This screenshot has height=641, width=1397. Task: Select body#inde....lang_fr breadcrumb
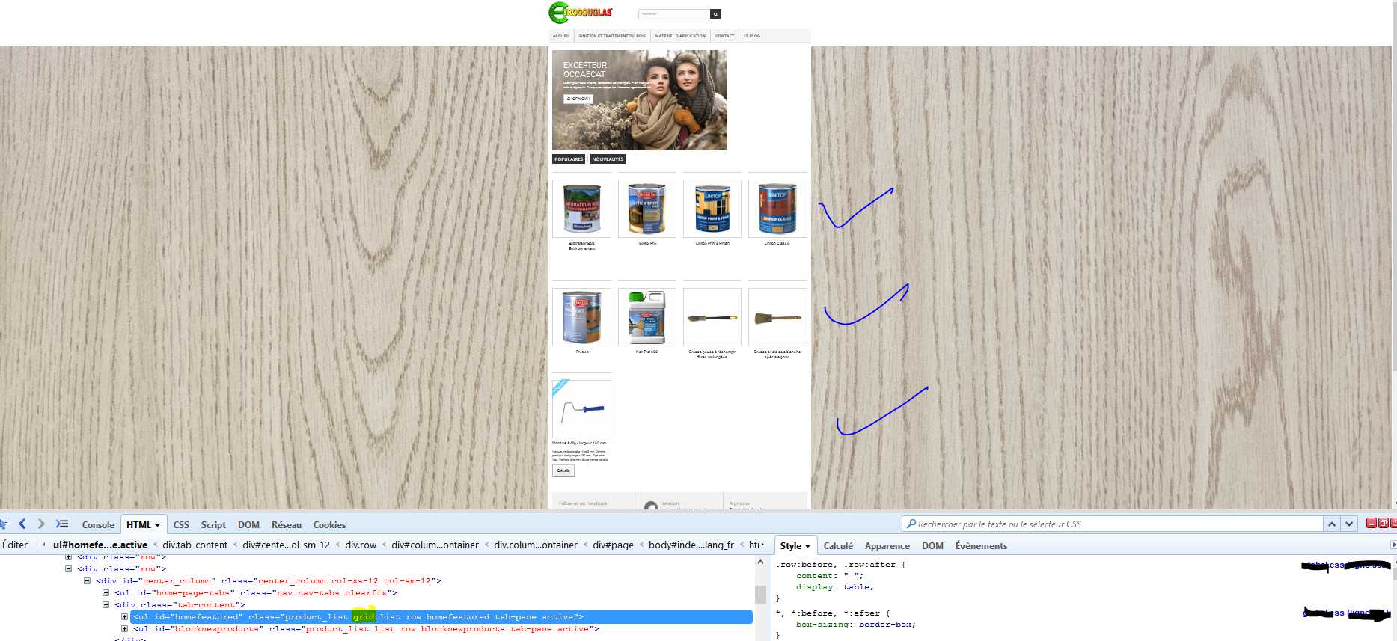(691, 545)
